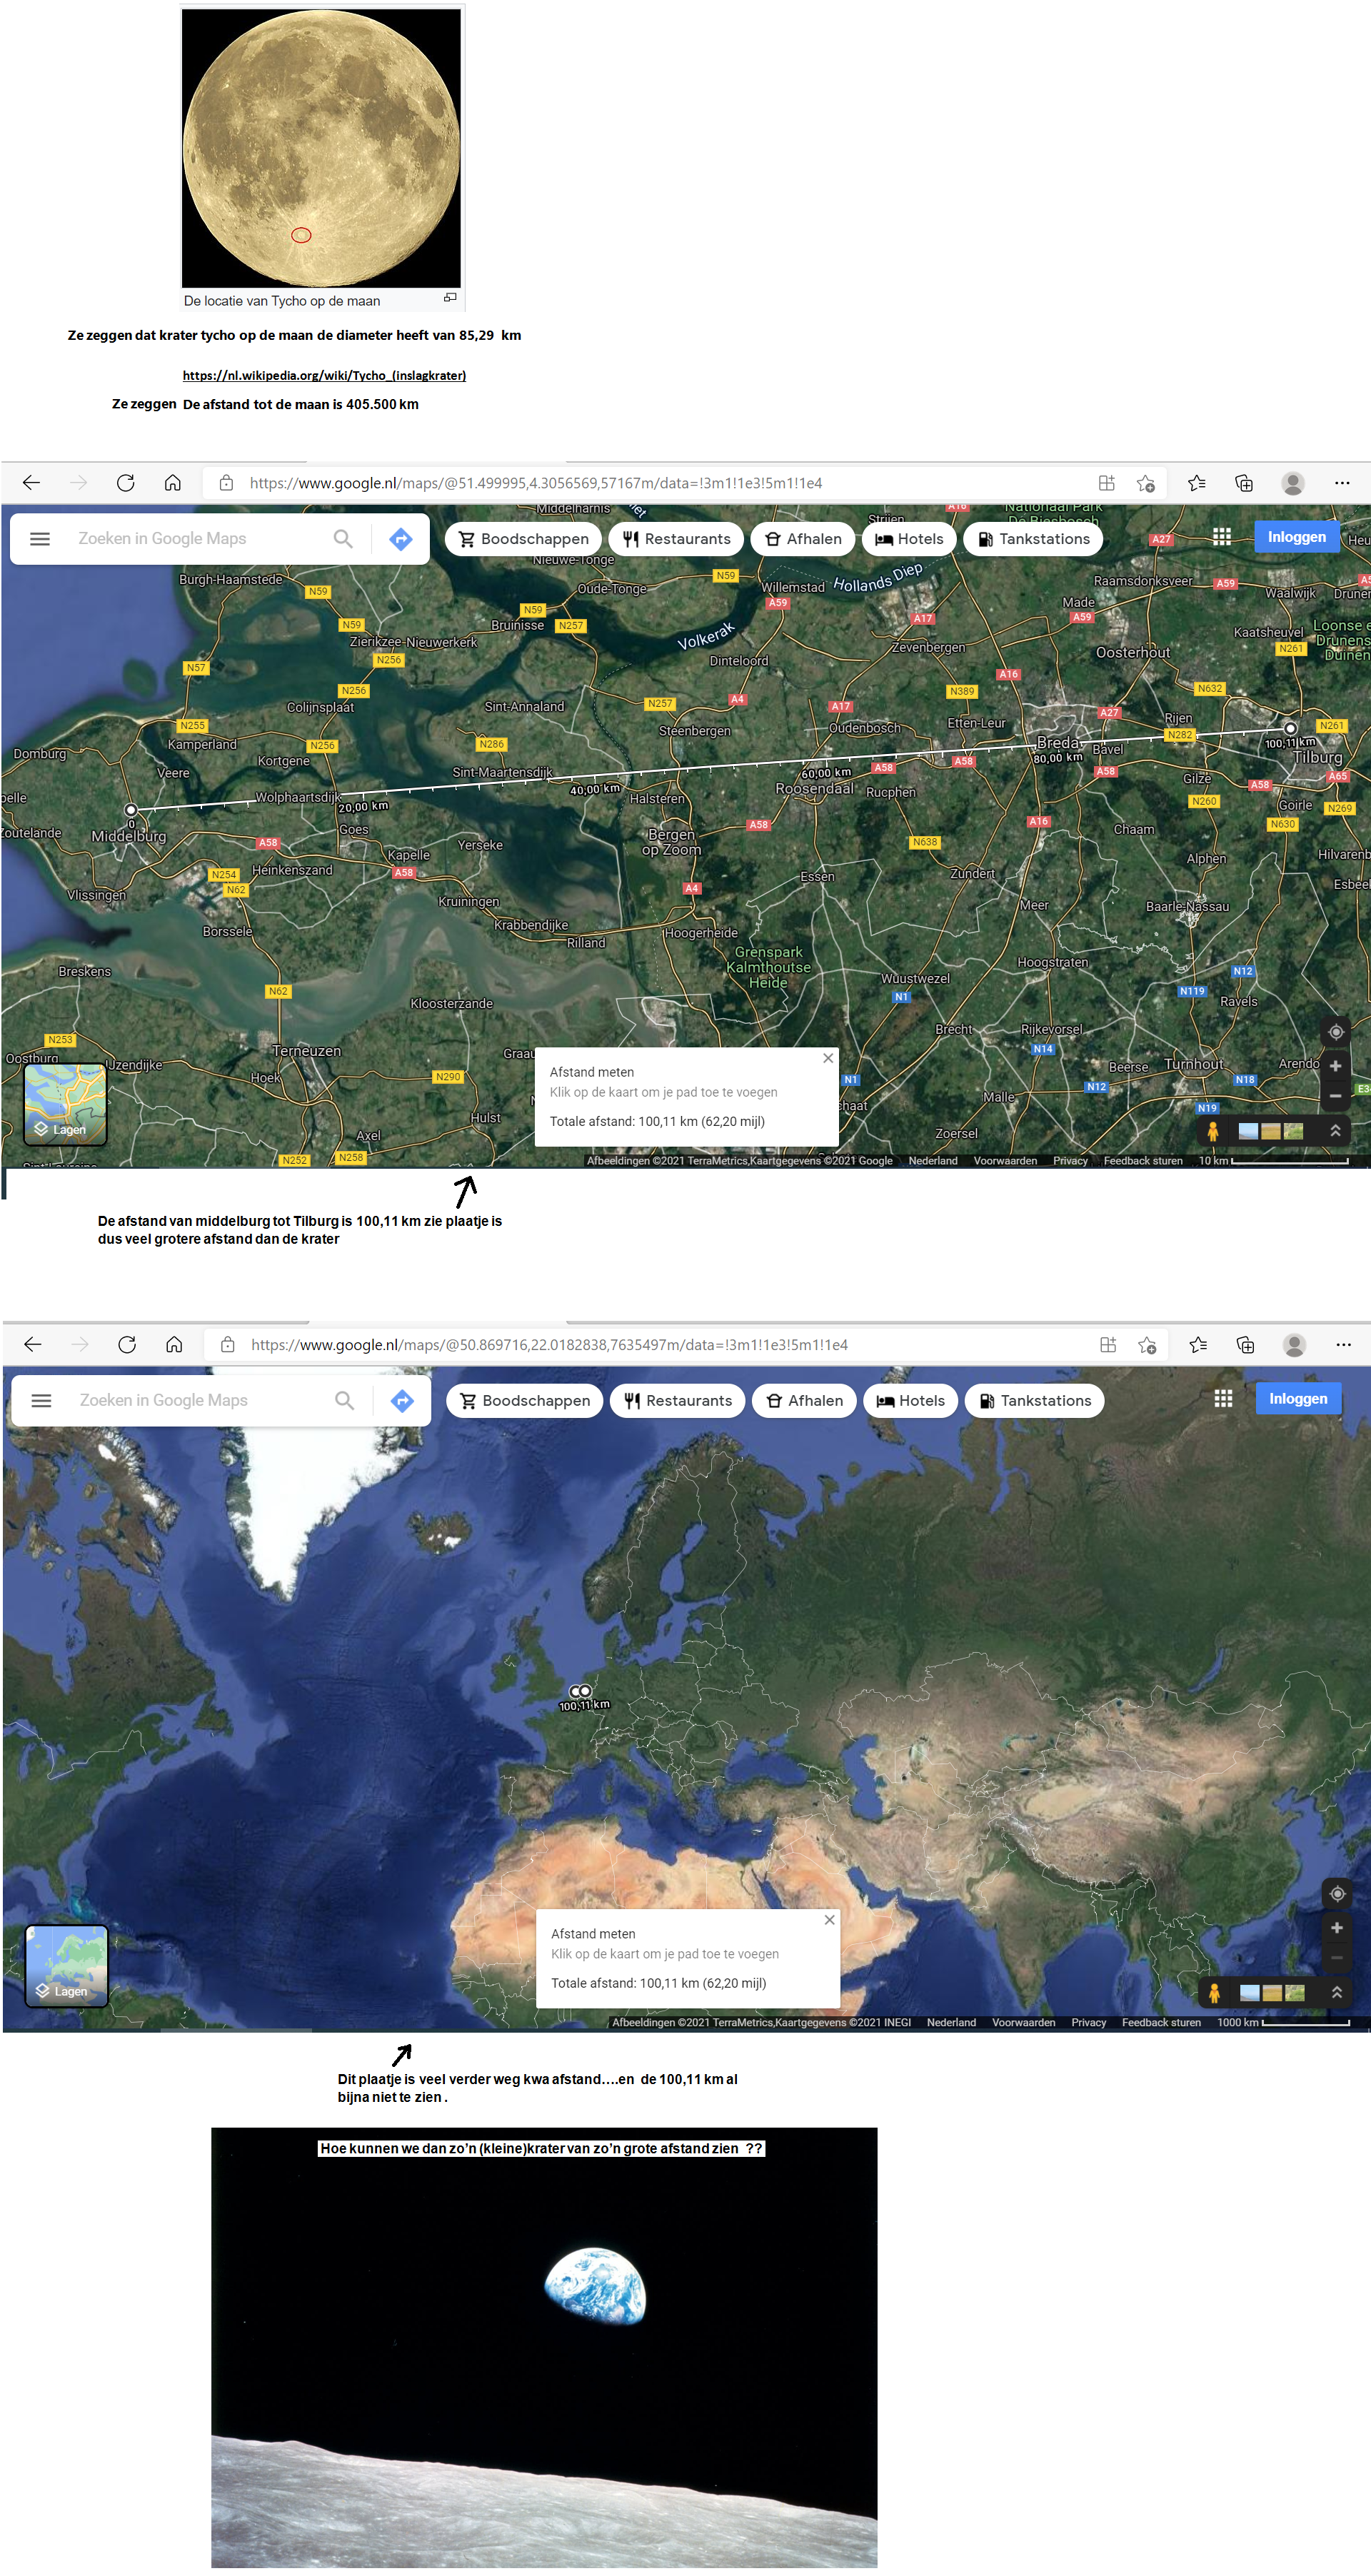Click the imagery thumbnails strip on the Zeeland map

[1271, 1131]
